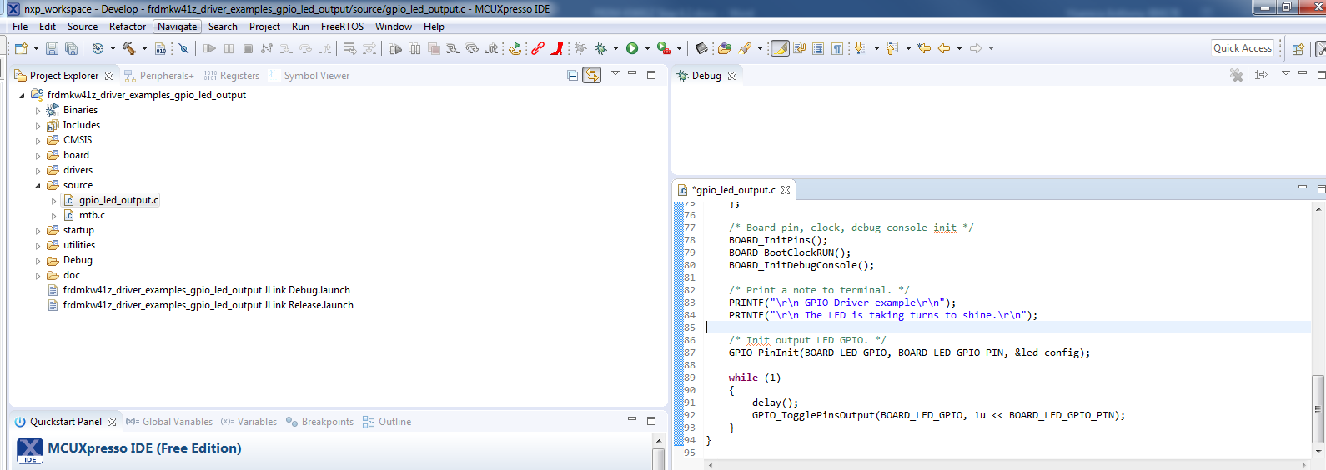Toggle Link with Editor in Project Explorer
Screen dimensions: 1326x470
(x=591, y=76)
